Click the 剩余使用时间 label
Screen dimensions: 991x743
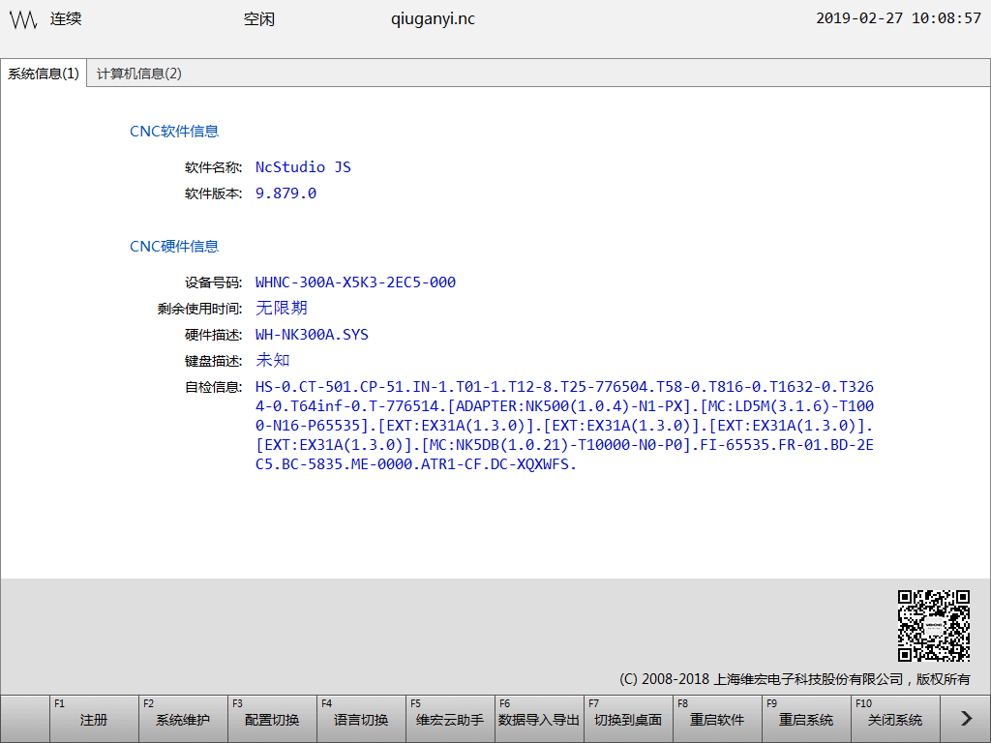tap(199, 309)
